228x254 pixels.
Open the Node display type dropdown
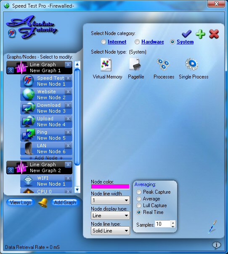tap(110, 216)
